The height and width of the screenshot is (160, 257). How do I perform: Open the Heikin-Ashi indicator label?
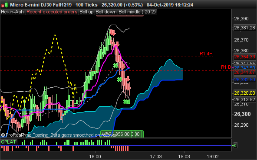13,12
